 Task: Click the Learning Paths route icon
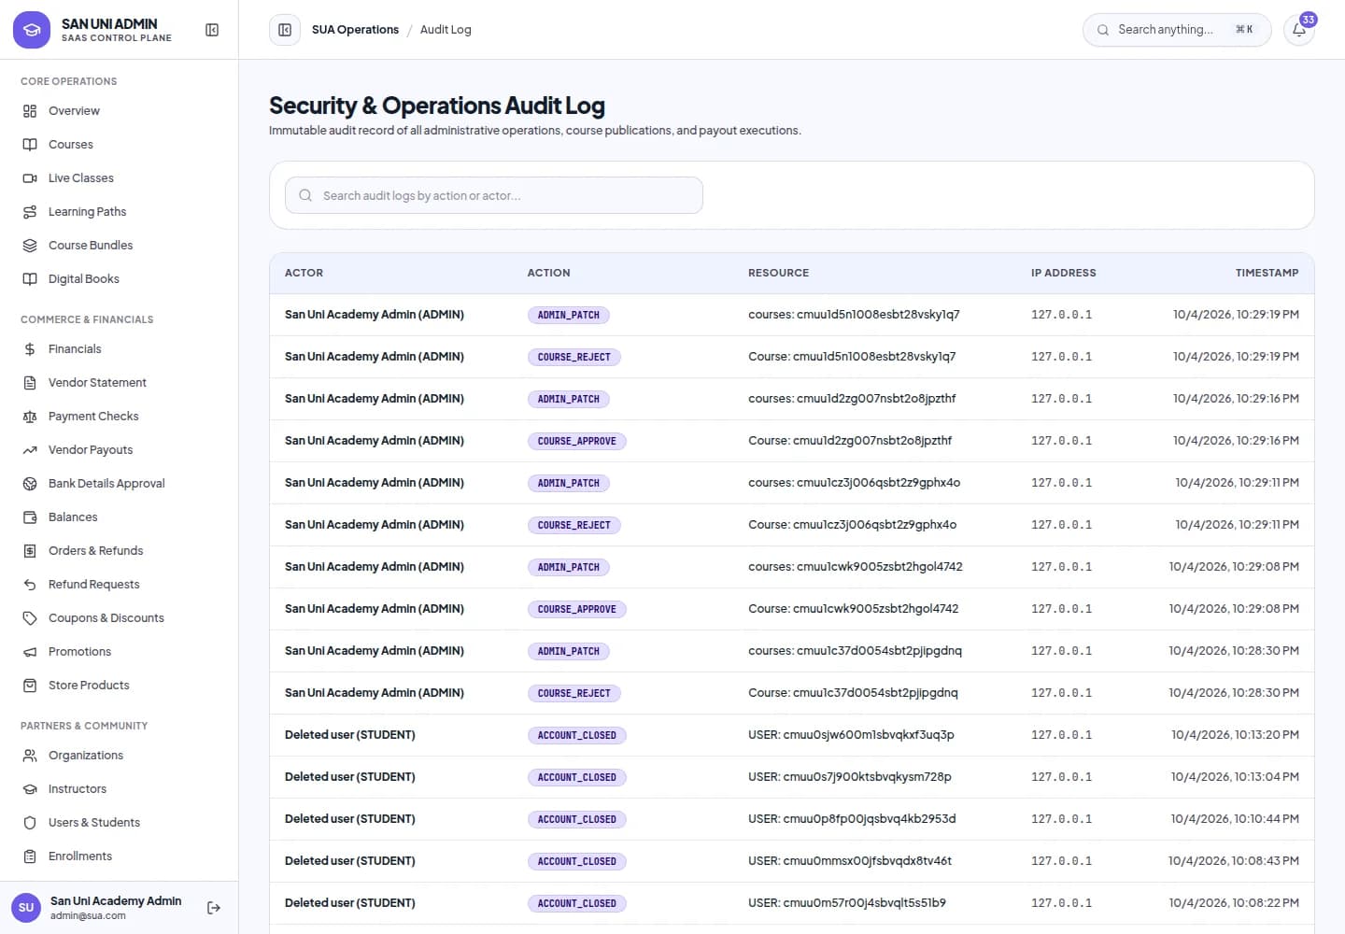[30, 212]
